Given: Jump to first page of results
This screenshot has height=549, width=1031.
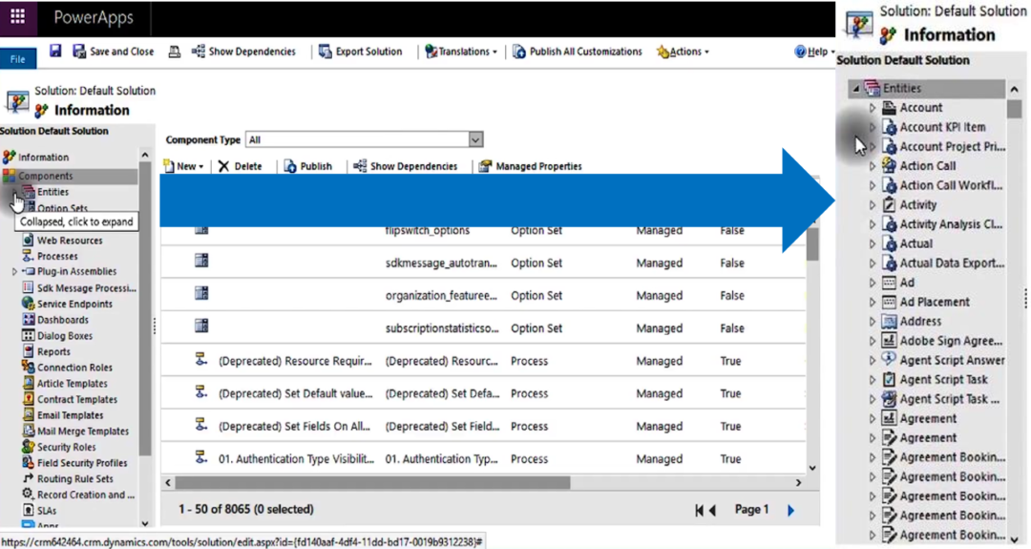Looking at the screenshot, I should 699,510.
